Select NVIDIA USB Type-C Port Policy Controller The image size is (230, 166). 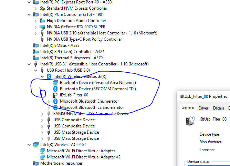pos(84,39)
